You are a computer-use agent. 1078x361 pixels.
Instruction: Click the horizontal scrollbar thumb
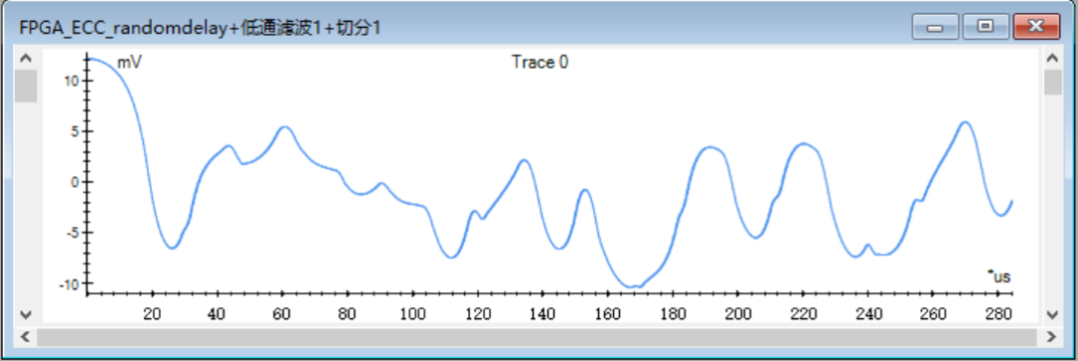[536, 337]
